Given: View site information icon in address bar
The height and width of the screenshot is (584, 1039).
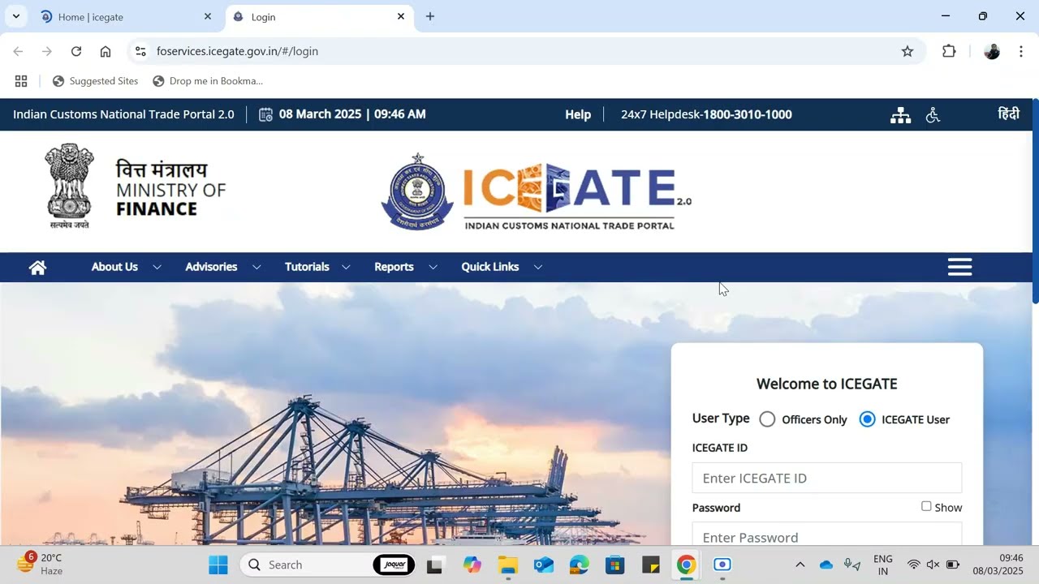Looking at the screenshot, I should (140, 51).
